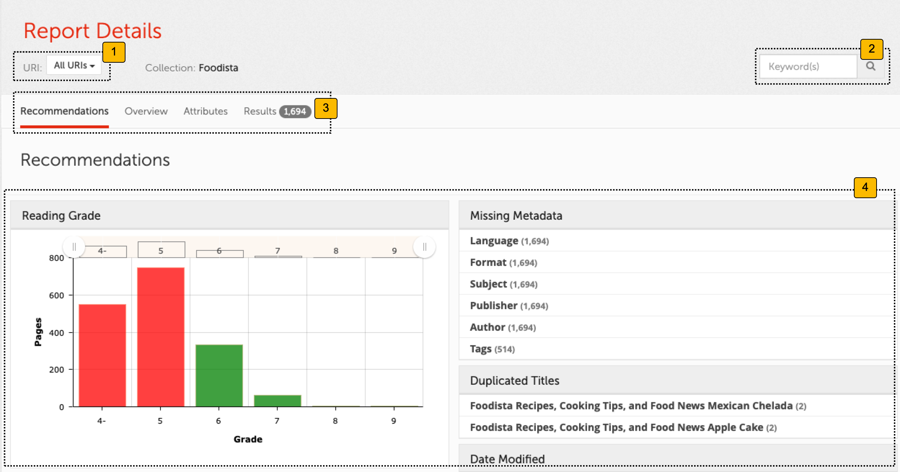Select the grade 6 green bar
The image size is (900, 472).
[x=219, y=375]
